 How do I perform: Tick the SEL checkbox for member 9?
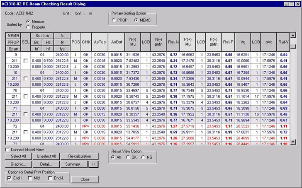(26, 60)
